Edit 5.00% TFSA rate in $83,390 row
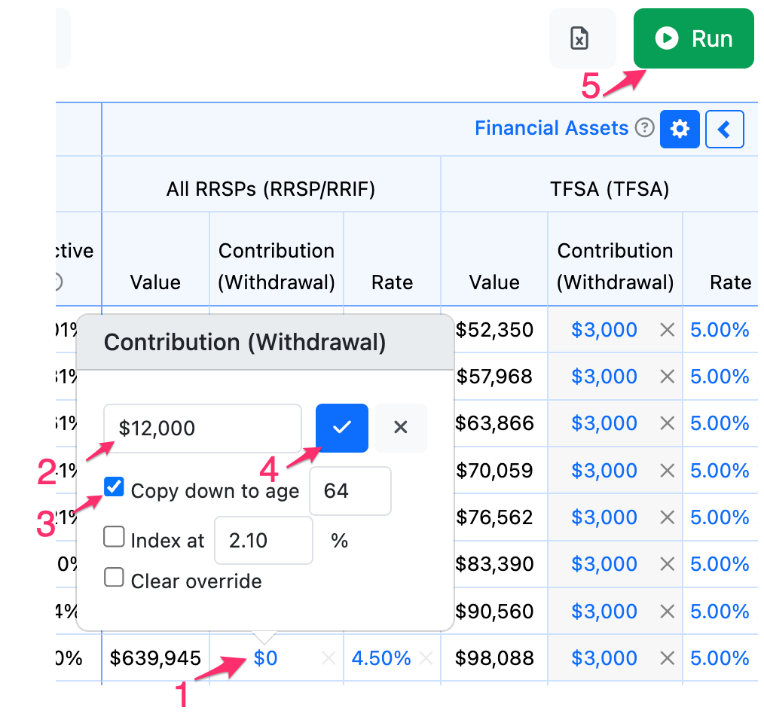 pos(720,564)
